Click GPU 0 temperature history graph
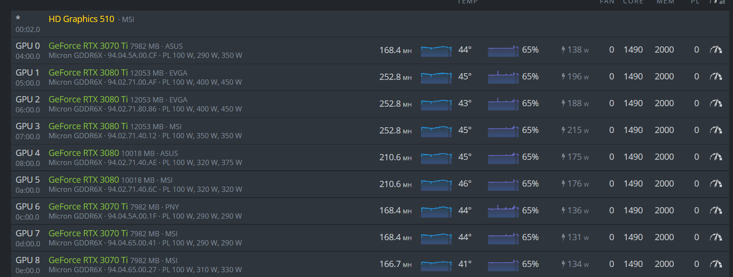The image size is (733, 277). [x=436, y=50]
